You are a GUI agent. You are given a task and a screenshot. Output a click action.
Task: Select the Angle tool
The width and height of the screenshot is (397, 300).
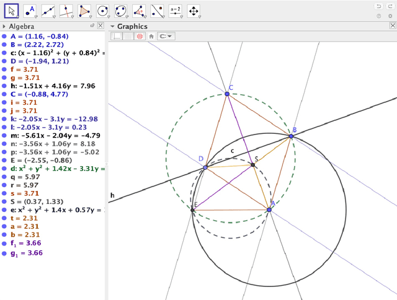pos(140,11)
